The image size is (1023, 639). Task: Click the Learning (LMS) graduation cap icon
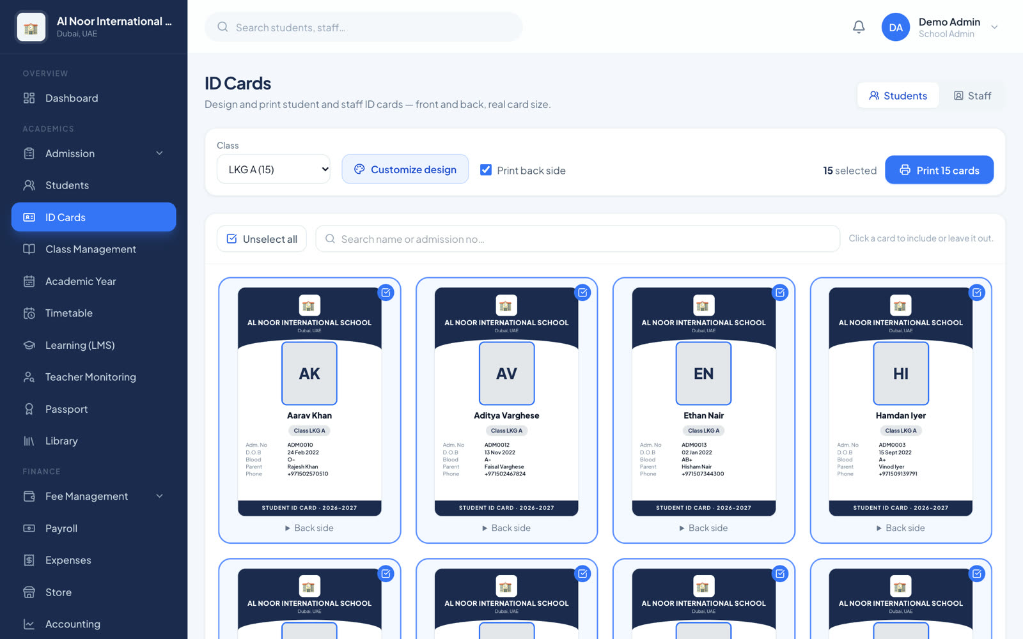(29, 345)
